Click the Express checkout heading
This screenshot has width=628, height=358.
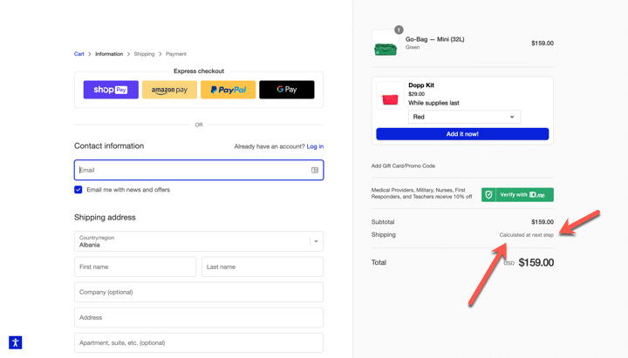coord(199,71)
